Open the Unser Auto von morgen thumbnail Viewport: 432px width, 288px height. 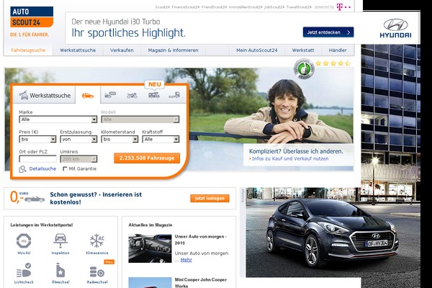click(149, 248)
